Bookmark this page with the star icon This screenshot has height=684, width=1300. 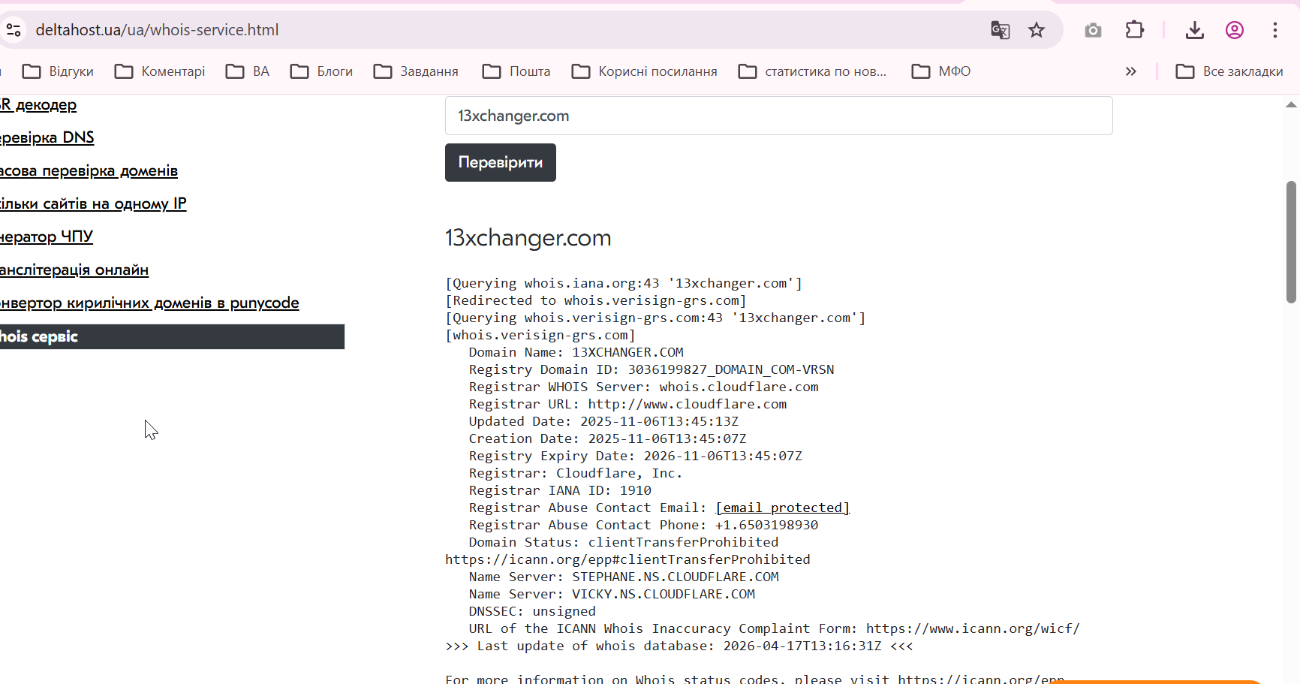coord(1037,30)
